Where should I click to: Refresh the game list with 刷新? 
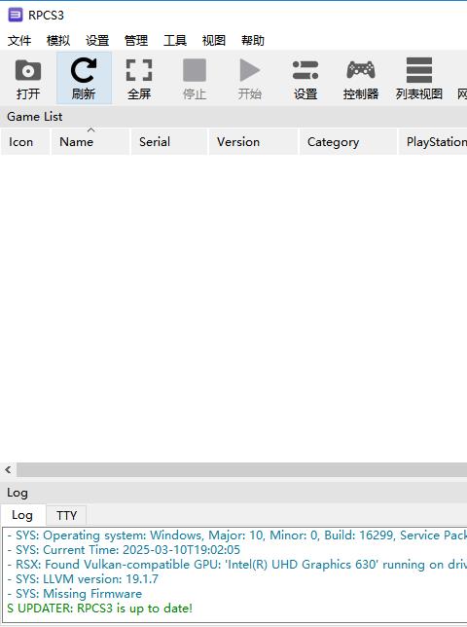[84, 78]
